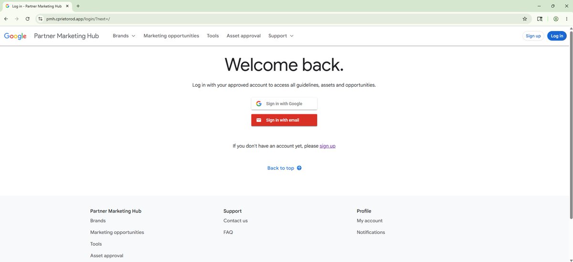Maximize the browser window
This screenshot has height=262, width=573.
(553, 6)
